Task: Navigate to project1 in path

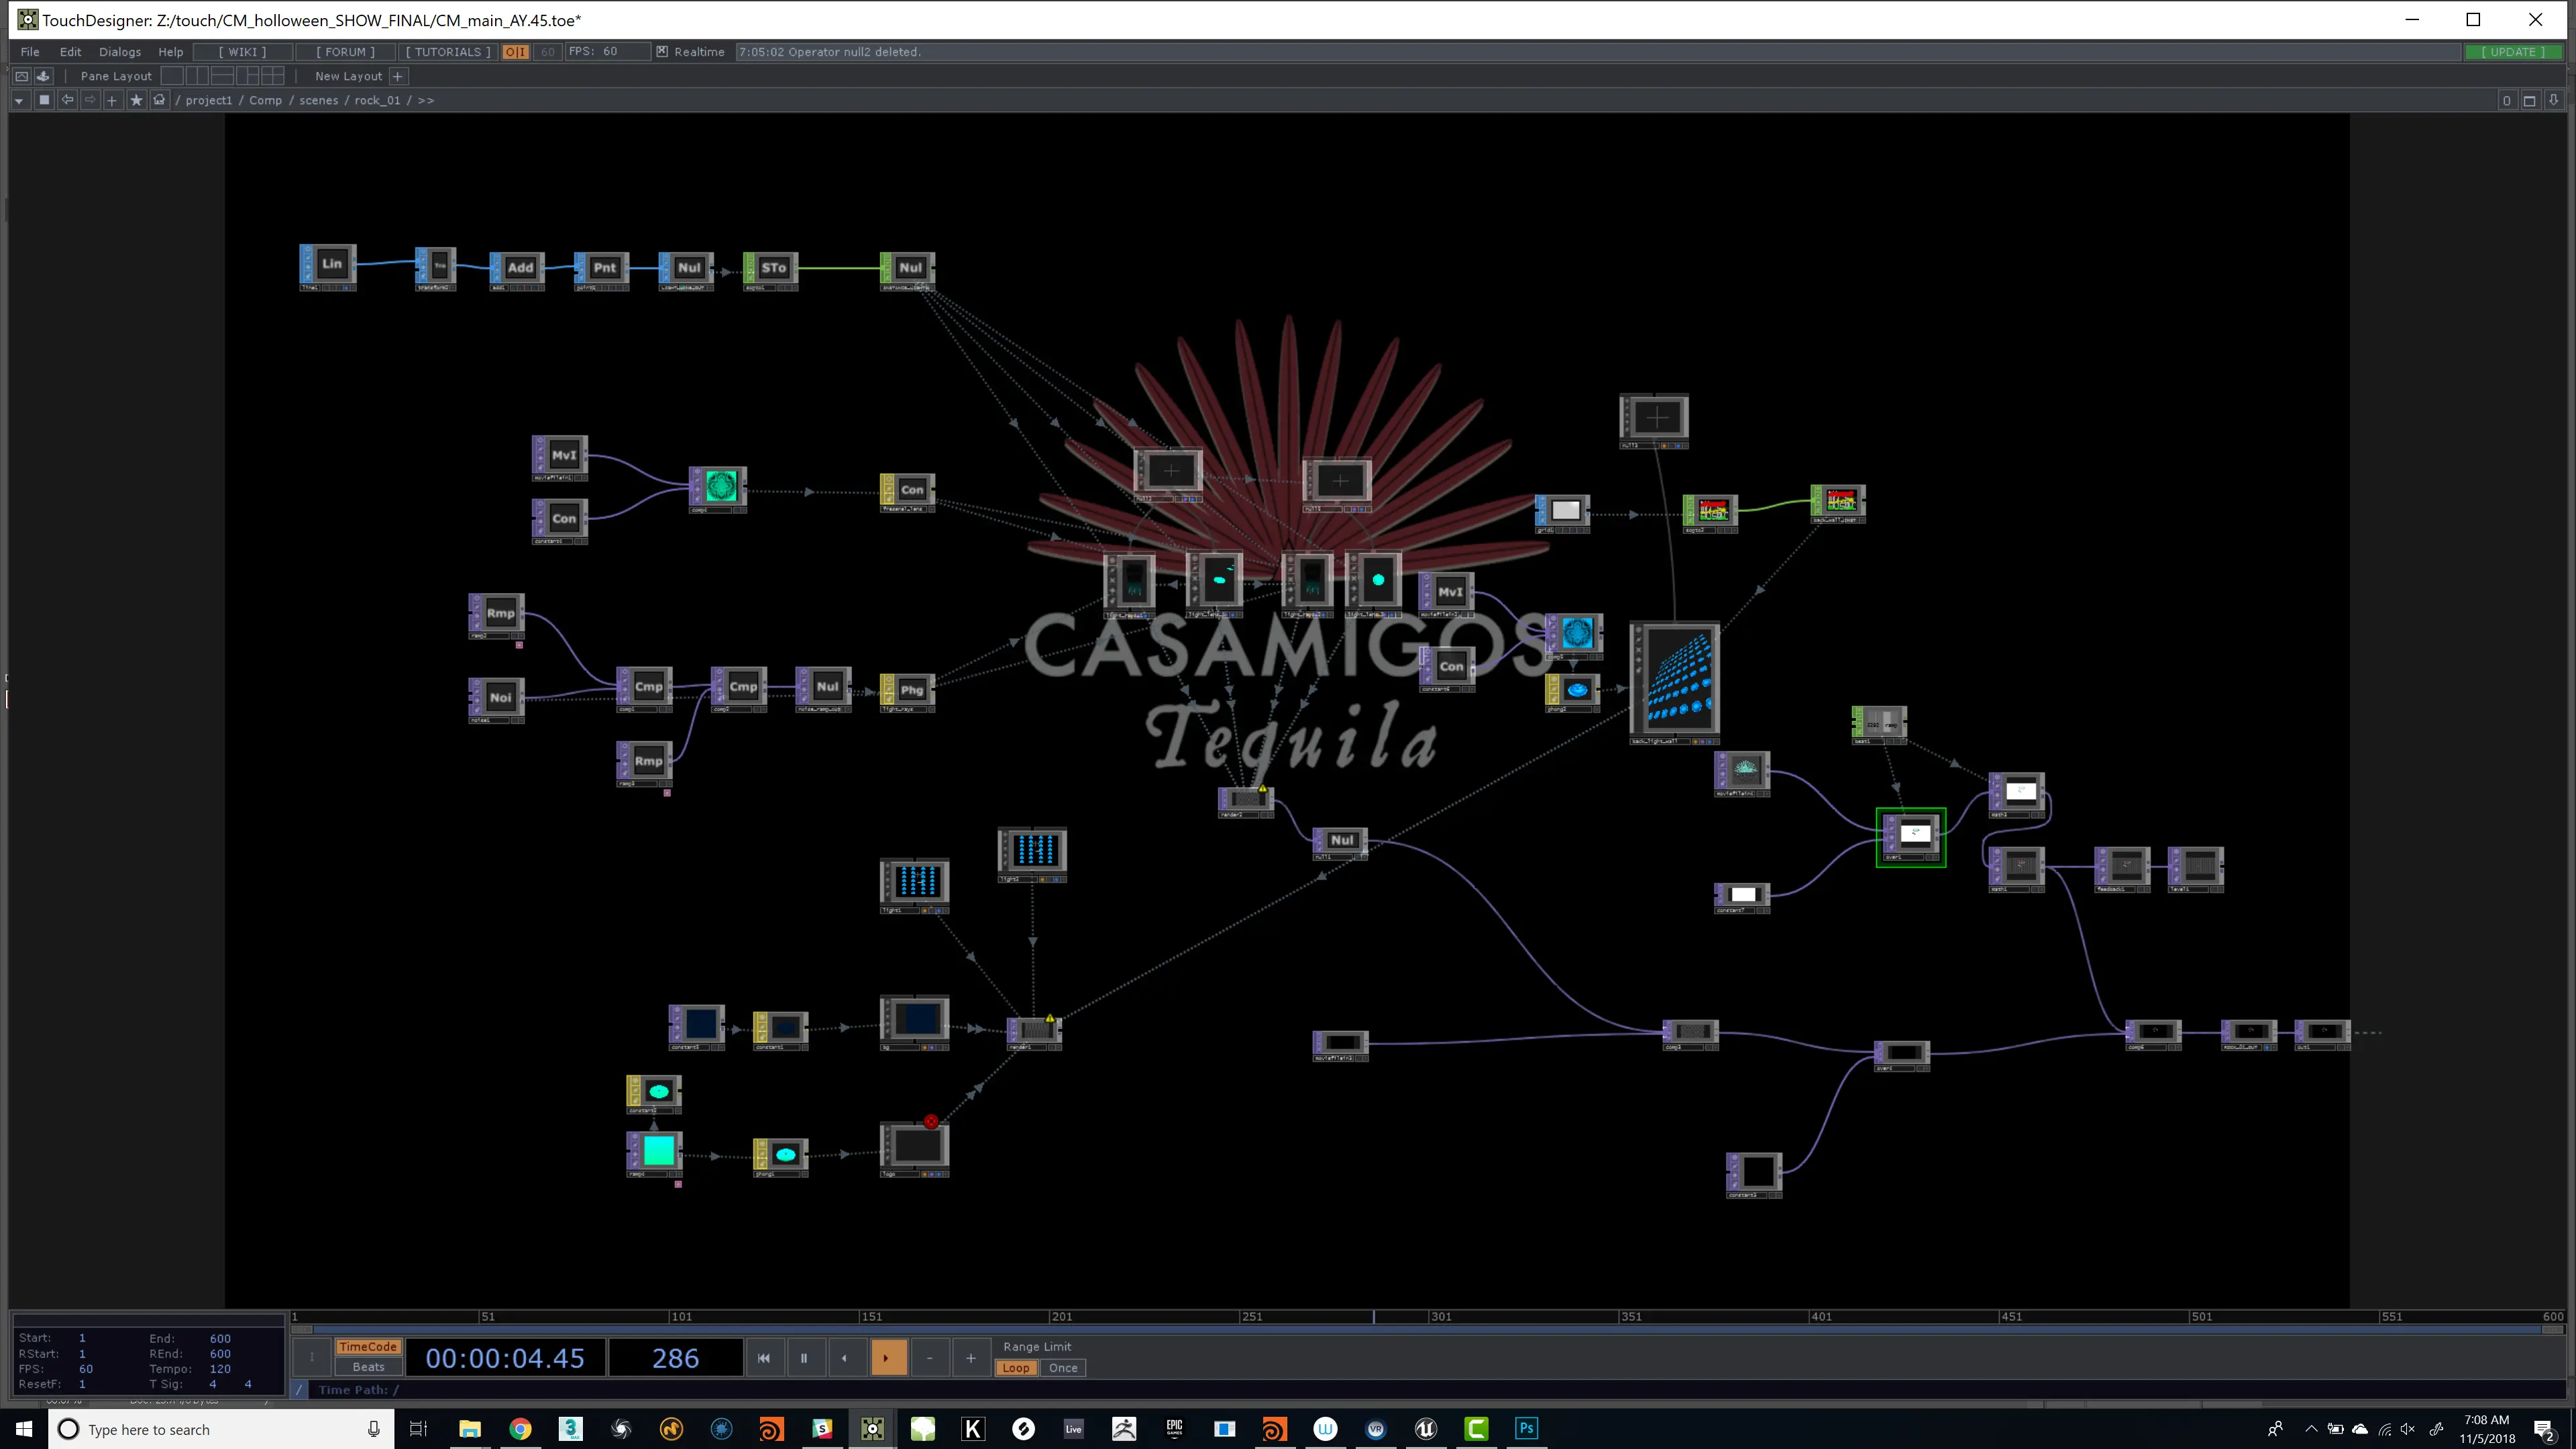Action: coord(208,100)
